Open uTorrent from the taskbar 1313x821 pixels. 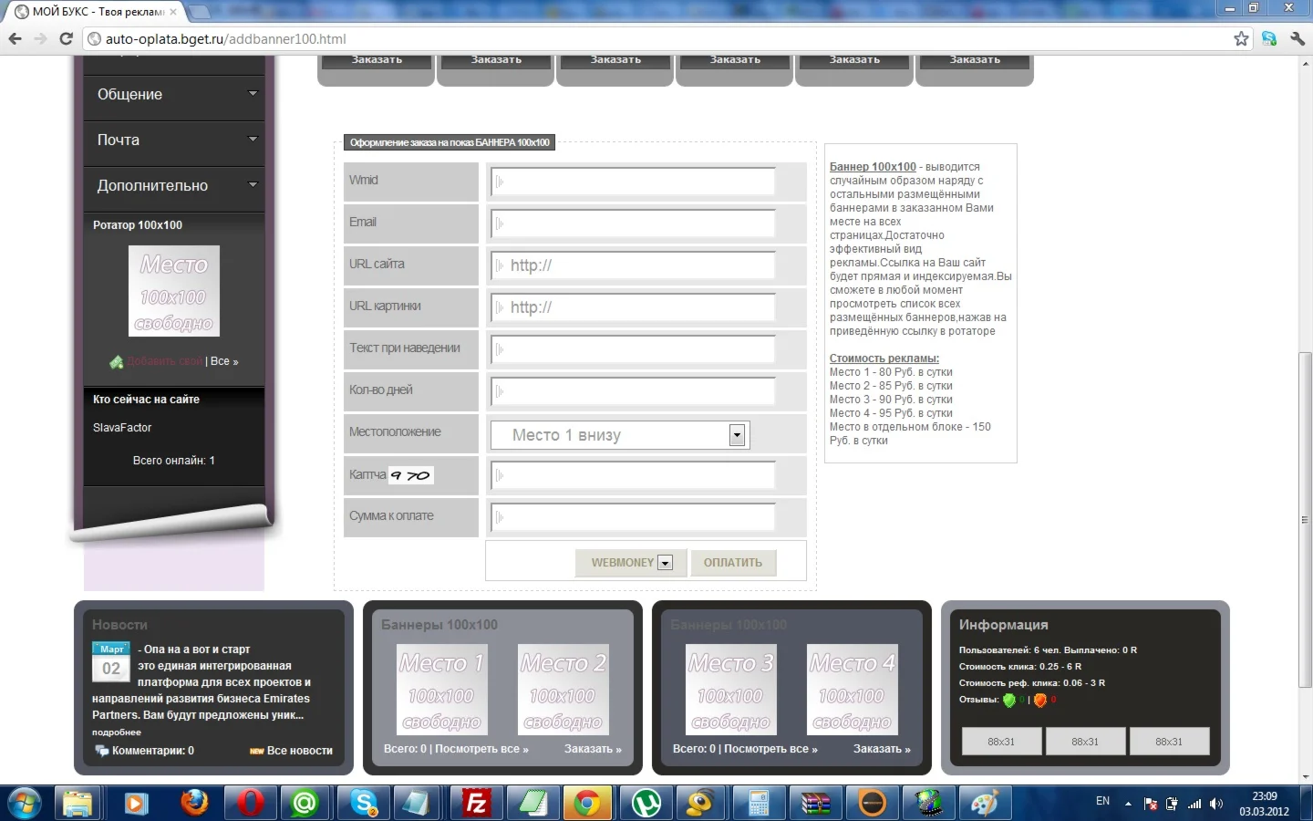[646, 804]
